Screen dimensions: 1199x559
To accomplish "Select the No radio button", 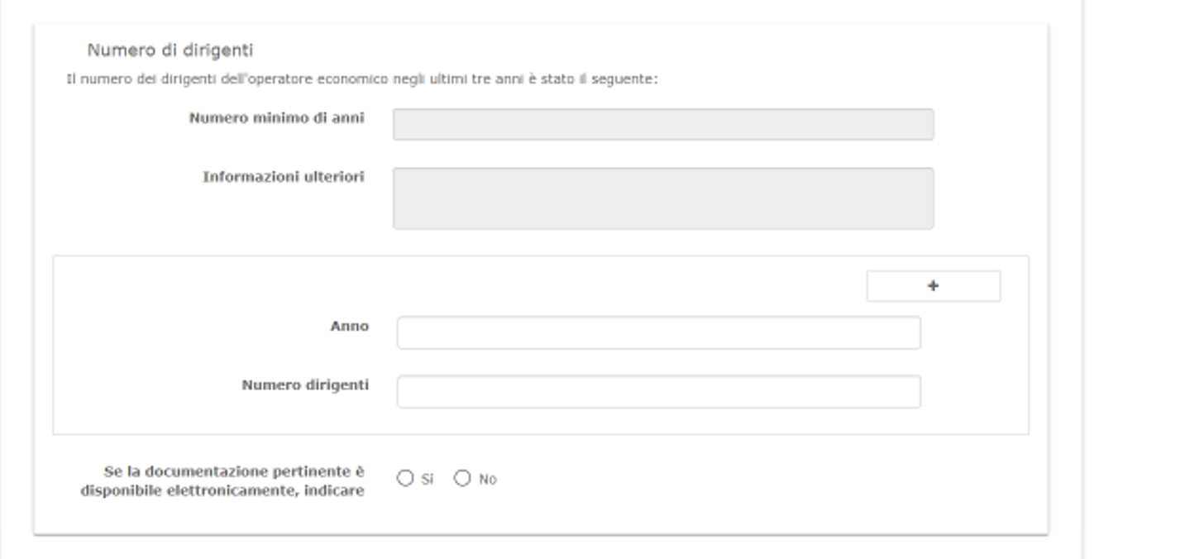I will 462,478.
